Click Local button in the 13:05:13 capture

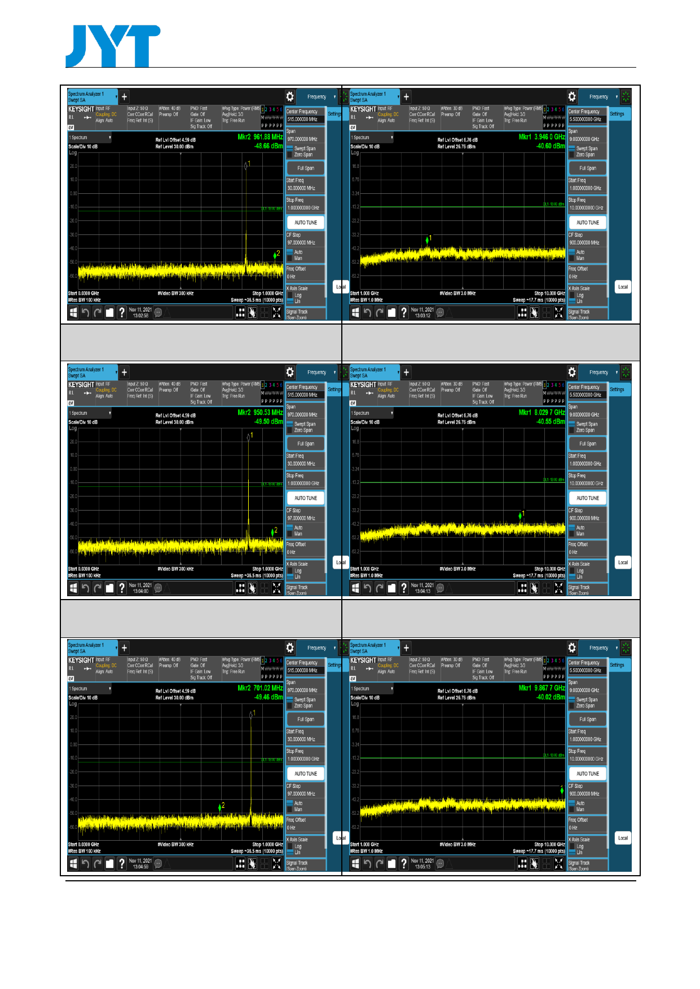point(623,837)
